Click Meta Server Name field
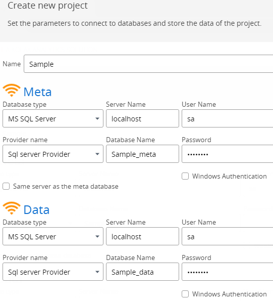The width and height of the screenshot is (273, 301). [x=142, y=118]
